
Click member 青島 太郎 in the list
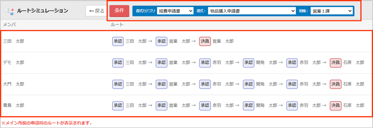[x=14, y=105]
